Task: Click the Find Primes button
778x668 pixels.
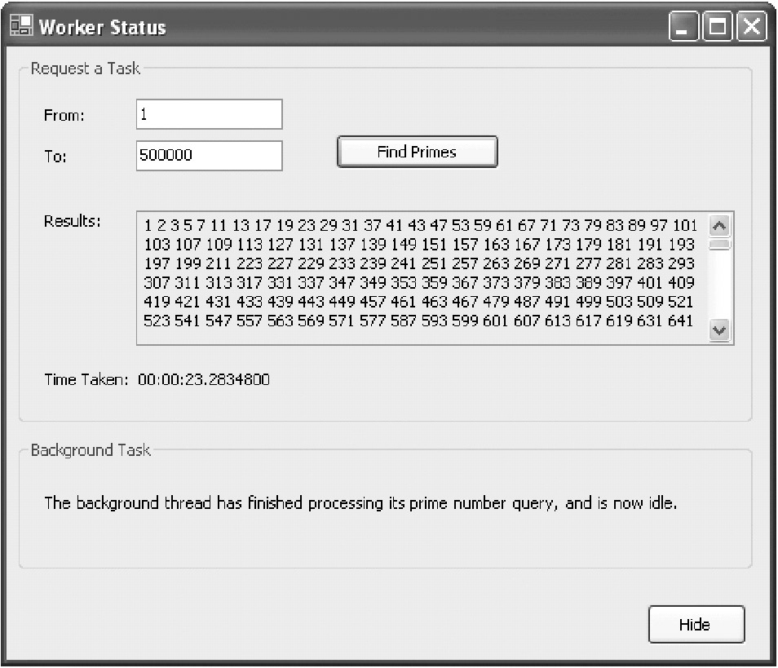Action: [x=417, y=152]
